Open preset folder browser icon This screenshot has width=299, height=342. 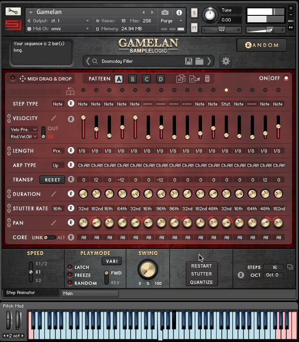(x=199, y=61)
